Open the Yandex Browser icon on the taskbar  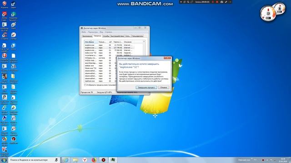(x=85, y=160)
